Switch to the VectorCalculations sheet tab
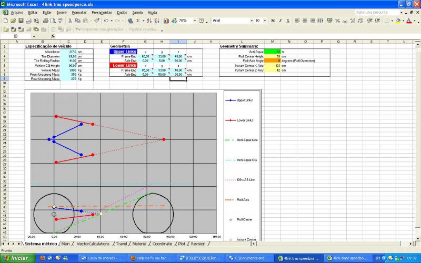This screenshot has height=263, width=421. (93, 244)
